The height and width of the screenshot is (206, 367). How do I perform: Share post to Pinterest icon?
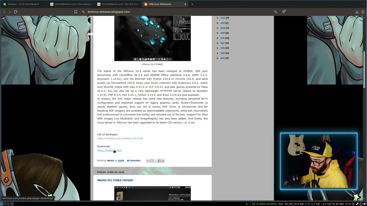(163, 161)
